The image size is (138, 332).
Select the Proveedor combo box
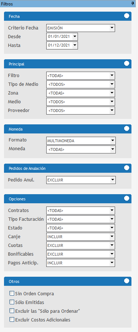tap(80, 110)
